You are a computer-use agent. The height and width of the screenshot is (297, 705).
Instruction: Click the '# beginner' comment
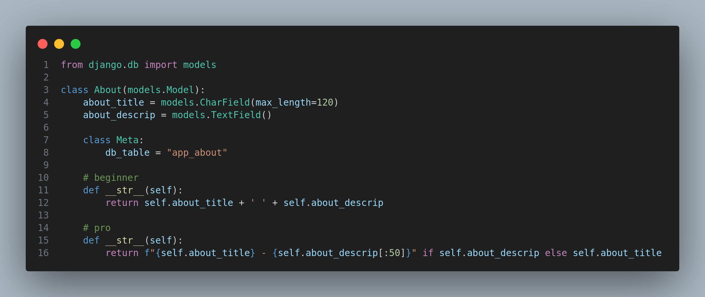click(111, 178)
